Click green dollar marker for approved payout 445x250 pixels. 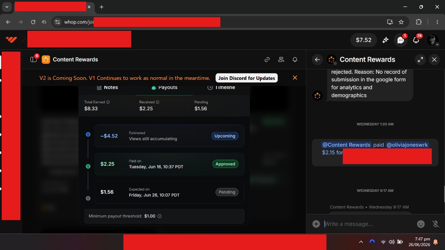point(88,166)
